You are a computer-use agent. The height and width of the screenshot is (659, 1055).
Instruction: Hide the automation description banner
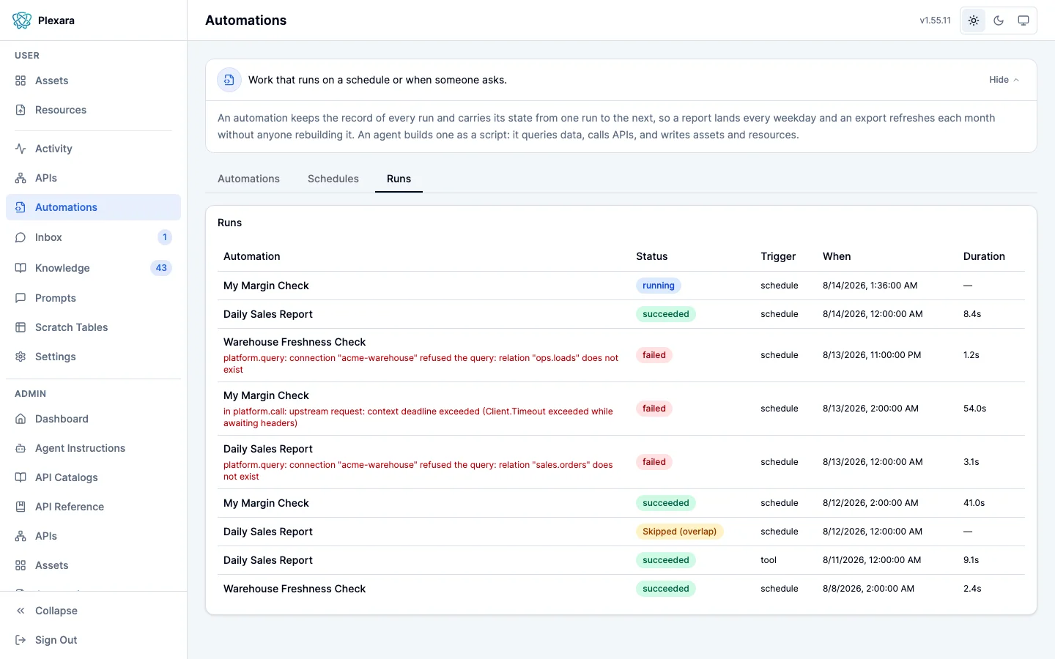1004,80
